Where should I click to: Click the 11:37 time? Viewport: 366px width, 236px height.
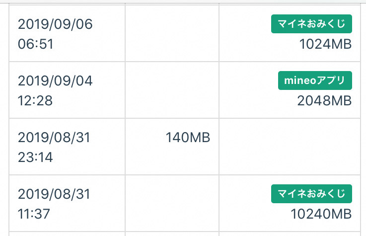pyautogui.click(x=35, y=214)
